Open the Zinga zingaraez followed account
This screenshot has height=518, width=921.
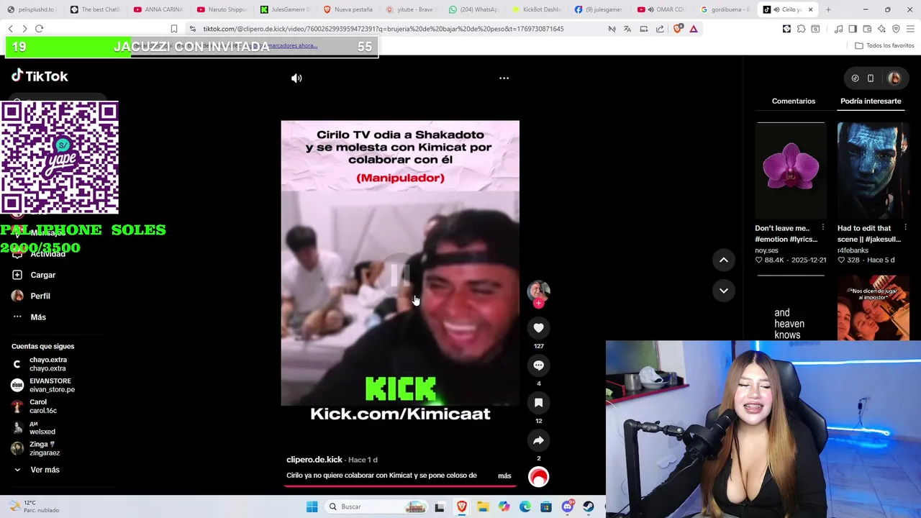(x=36, y=448)
